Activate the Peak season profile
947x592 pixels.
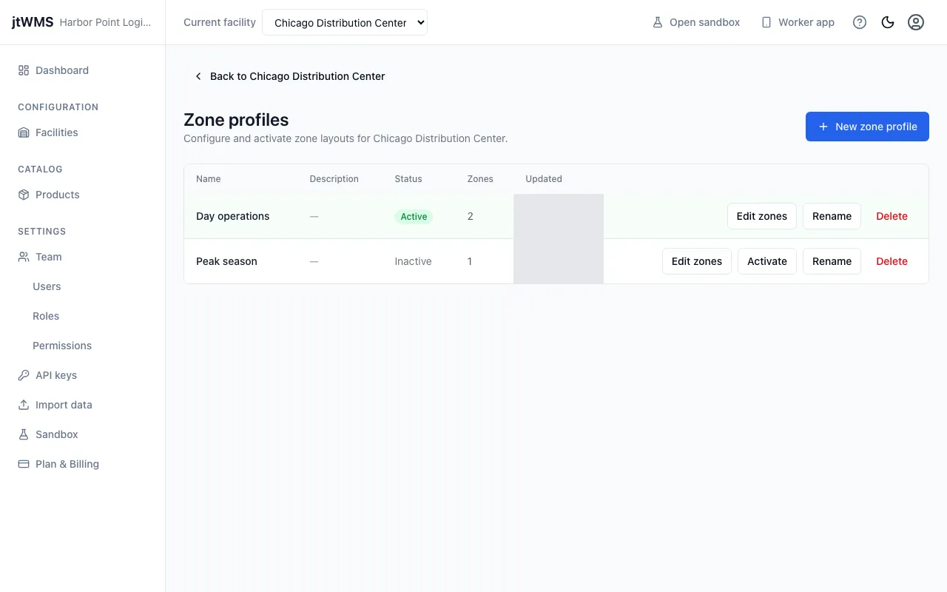click(767, 261)
